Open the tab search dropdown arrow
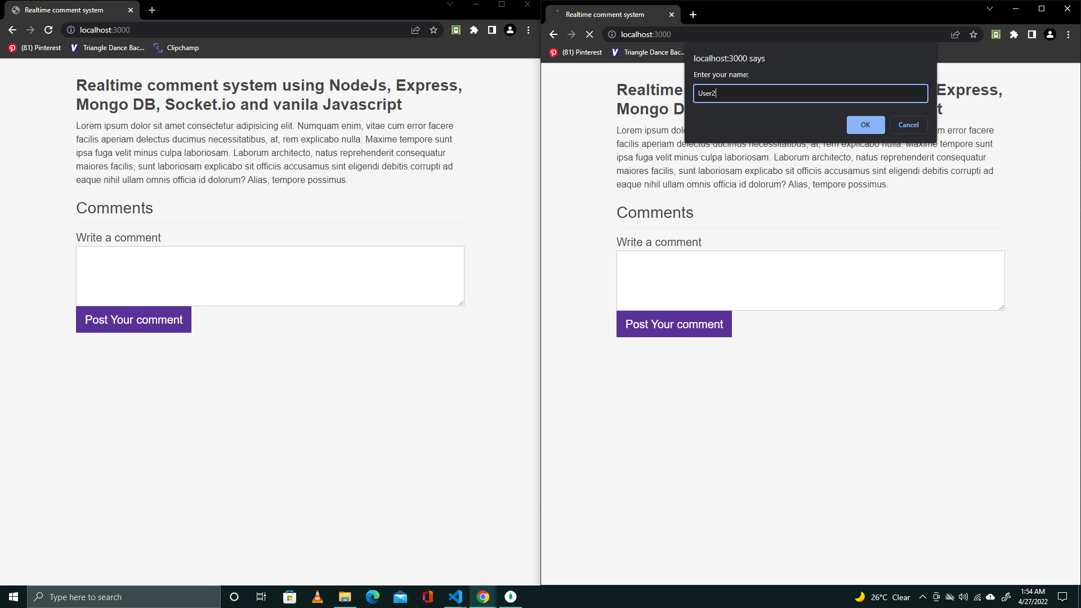The image size is (1081, 608). (x=449, y=4)
